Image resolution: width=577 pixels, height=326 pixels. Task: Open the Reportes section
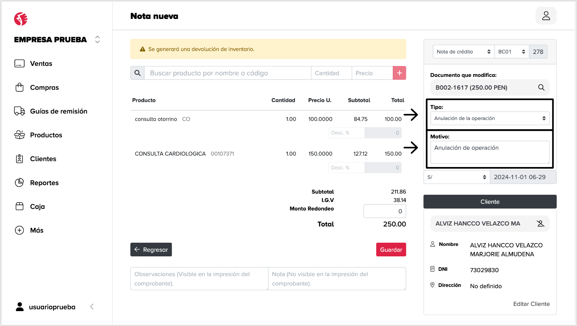44,183
